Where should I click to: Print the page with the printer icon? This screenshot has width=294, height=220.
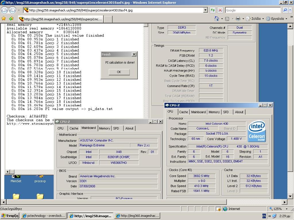(238, 19)
